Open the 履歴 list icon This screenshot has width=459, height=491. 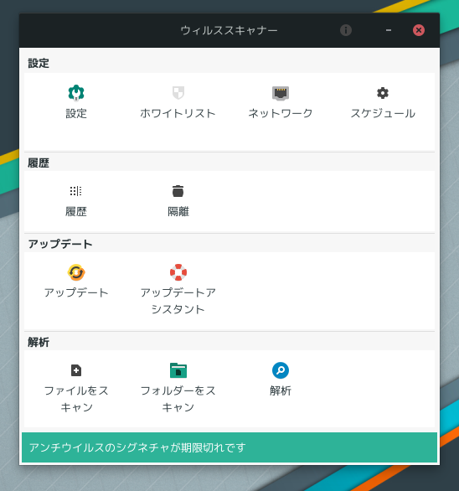click(76, 191)
